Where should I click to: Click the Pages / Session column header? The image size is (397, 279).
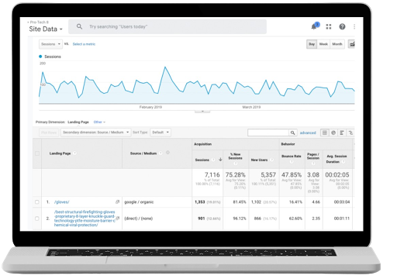[x=313, y=156]
